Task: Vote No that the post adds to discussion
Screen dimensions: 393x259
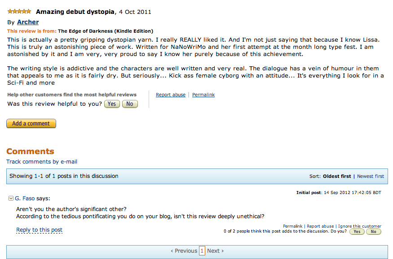Action: click(373, 232)
